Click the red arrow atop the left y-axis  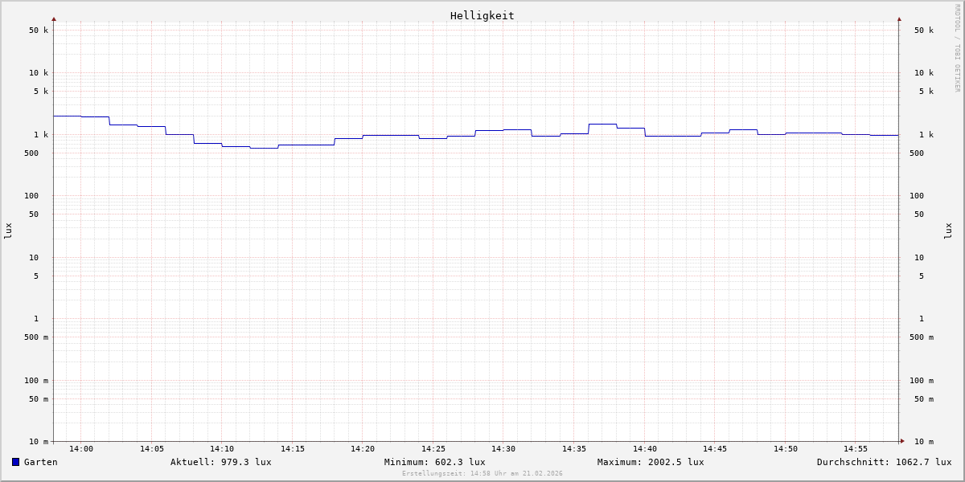coord(54,19)
